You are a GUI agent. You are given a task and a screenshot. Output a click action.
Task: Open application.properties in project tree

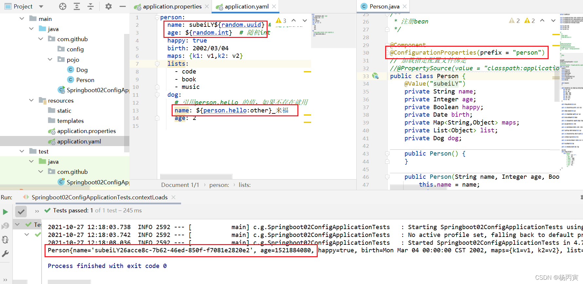86,131
